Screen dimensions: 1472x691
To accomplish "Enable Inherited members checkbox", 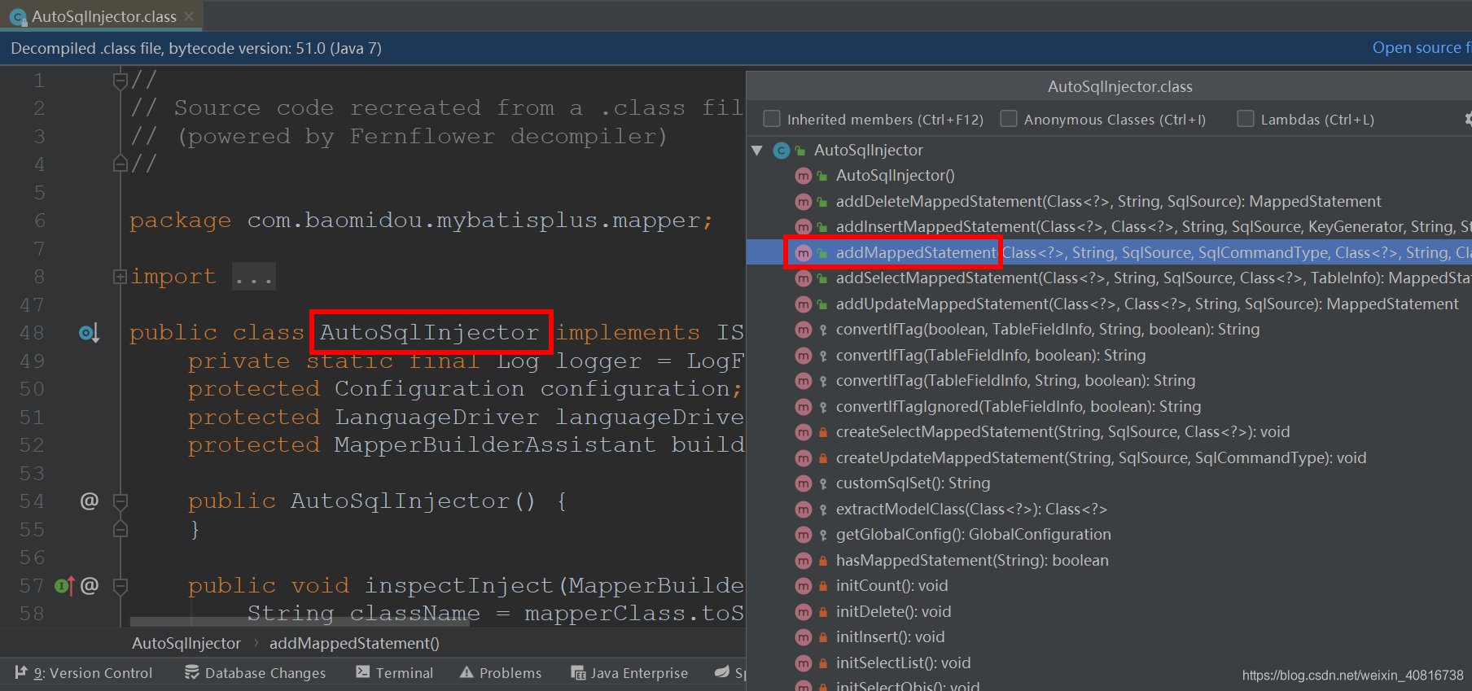I will 772,119.
